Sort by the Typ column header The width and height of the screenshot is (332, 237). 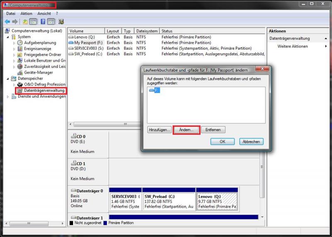tap(128, 31)
